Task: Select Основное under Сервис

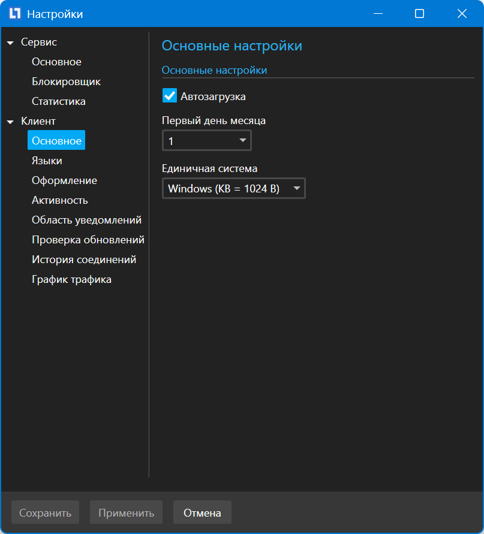Action: click(56, 62)
